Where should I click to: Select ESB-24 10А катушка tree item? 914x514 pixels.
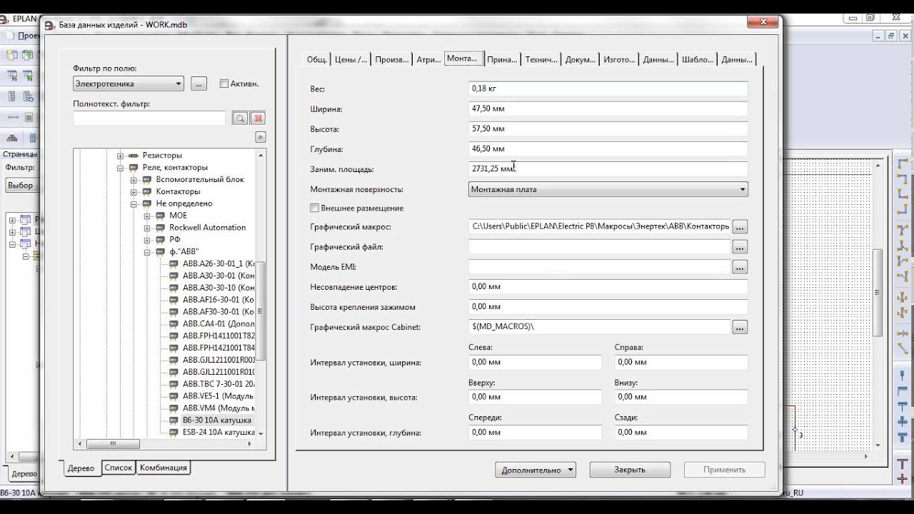[x=218, y=432]
